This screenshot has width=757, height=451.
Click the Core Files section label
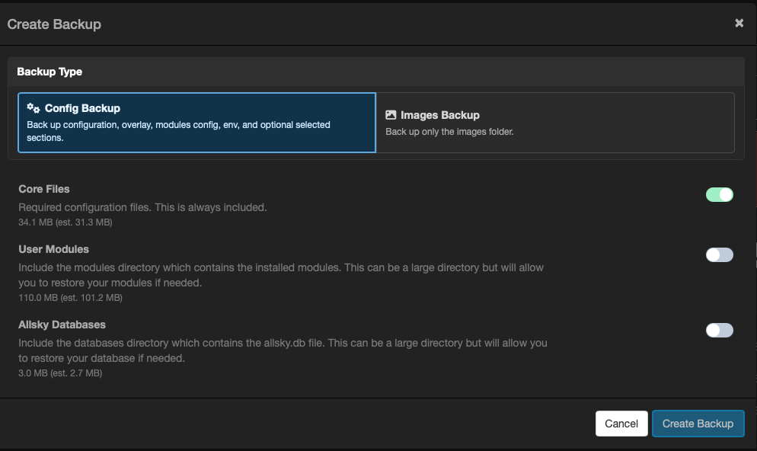point(43,189)
